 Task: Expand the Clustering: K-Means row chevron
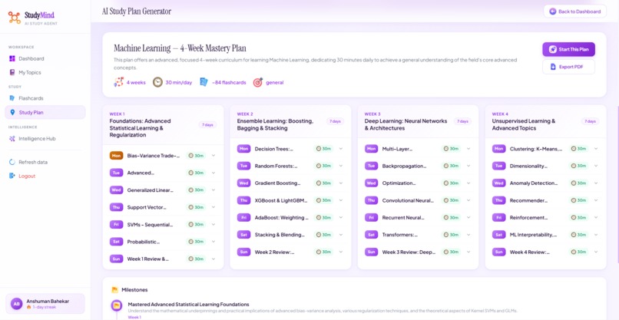click(x=596, y=149)
